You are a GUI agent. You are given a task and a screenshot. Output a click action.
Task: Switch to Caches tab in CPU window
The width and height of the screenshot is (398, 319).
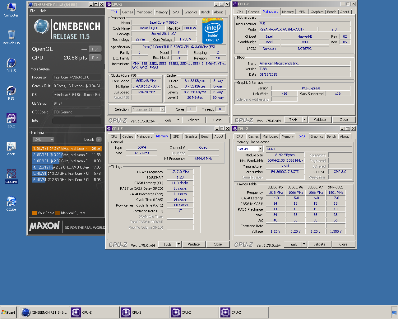(x=127, y=12)
